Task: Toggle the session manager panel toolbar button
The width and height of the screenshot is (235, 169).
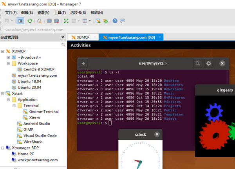Action: click(21, 21)
